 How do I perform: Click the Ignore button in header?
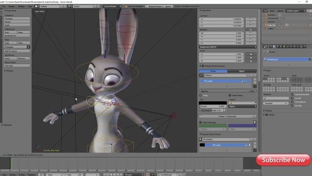tap(168, 6)
